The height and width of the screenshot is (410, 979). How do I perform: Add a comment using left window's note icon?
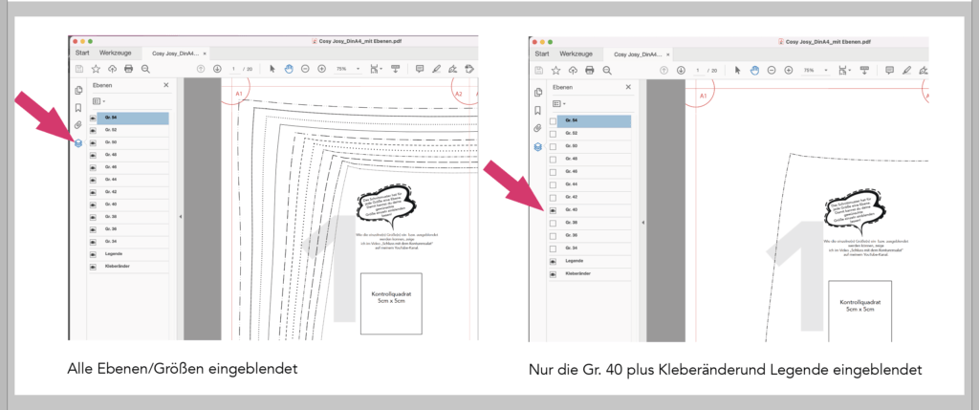tap(419, 69)
